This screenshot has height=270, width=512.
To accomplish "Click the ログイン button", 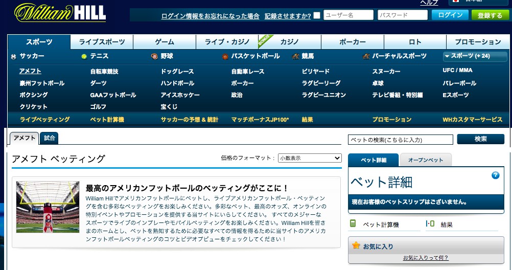I will (450, 15).
